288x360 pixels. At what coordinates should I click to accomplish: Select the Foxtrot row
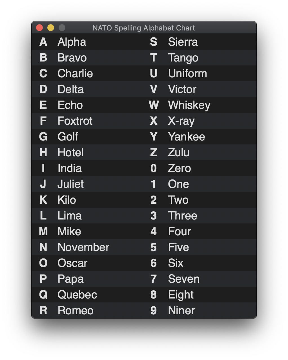(75, 121)
